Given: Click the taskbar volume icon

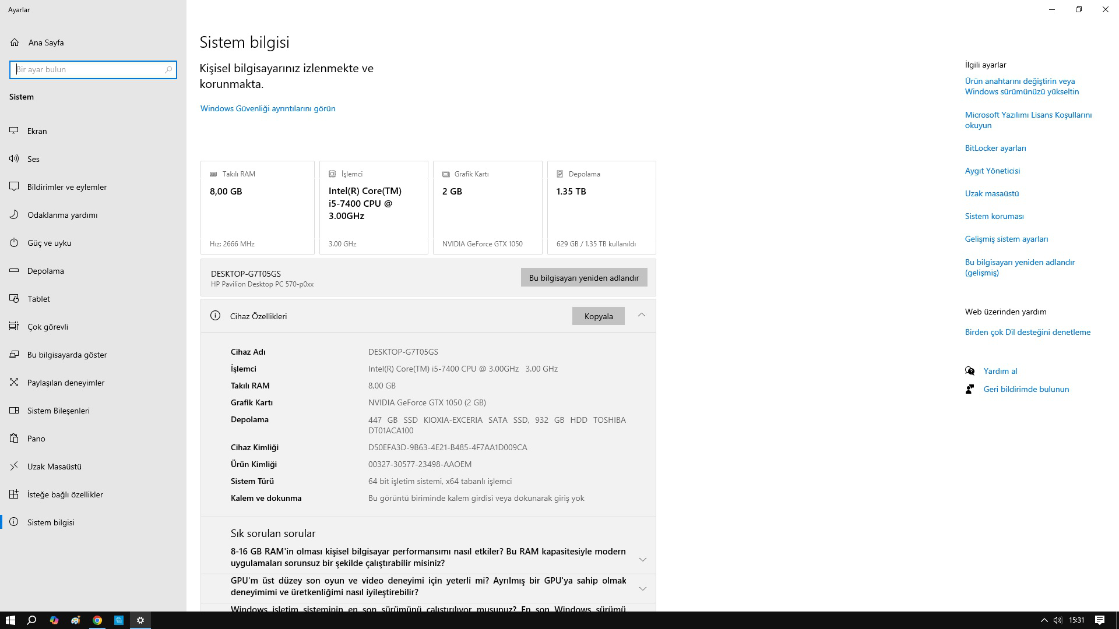Looking at the screenshot, I should tap(1058, 620).
